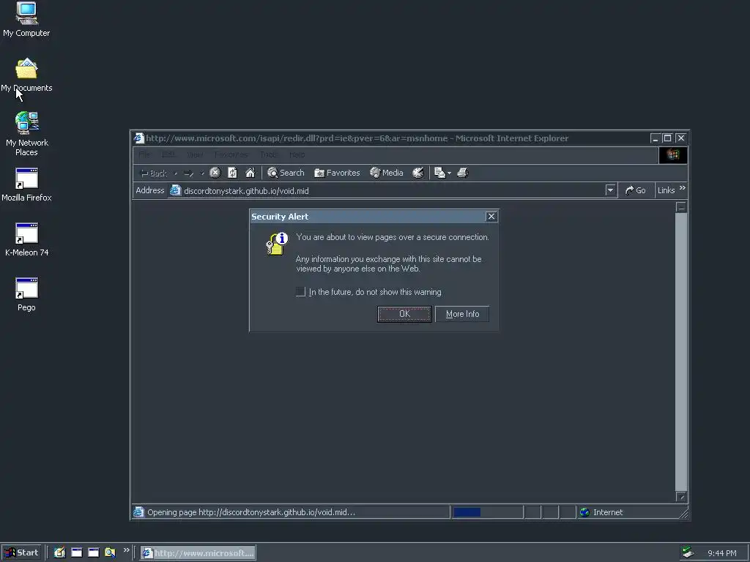The width and height of the screenshot is (750, 562).
Task: Maximize the Internet Explorer window
Action: (x=668, y=138)
